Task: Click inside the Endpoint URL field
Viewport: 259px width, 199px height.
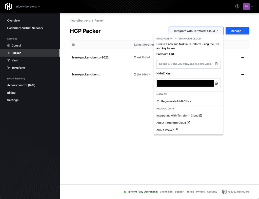Action: [185, 64]
